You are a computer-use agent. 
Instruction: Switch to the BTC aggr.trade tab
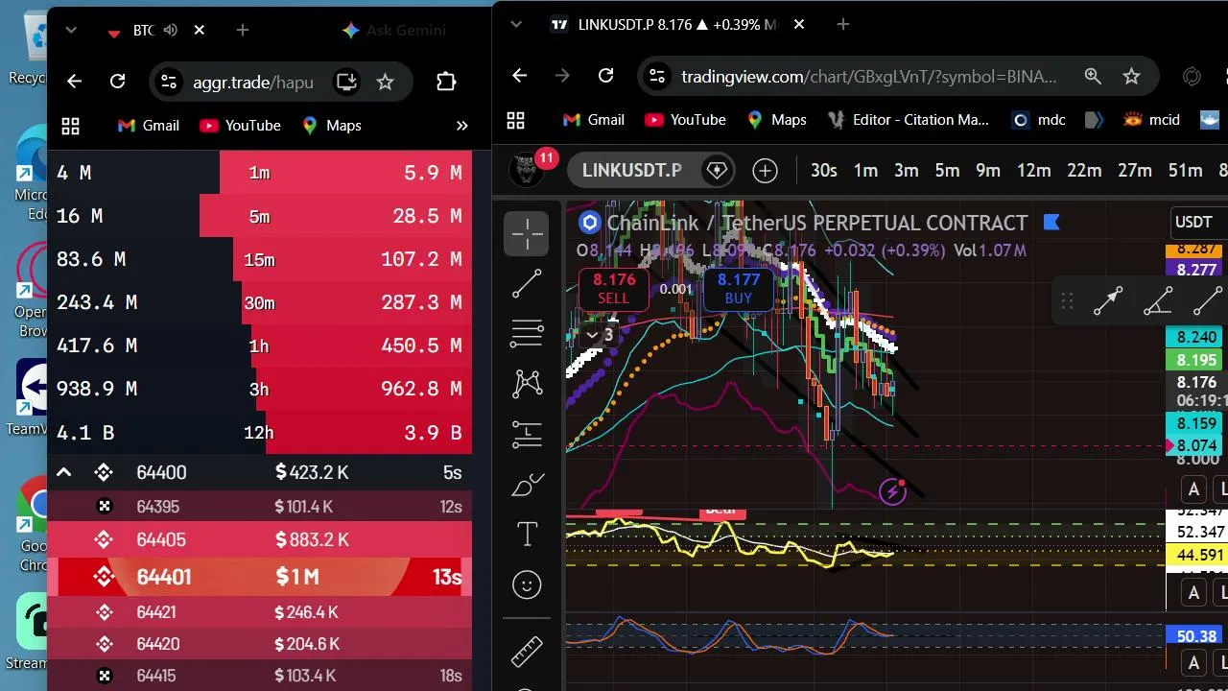pyautogui.click(x=142, y=31)
